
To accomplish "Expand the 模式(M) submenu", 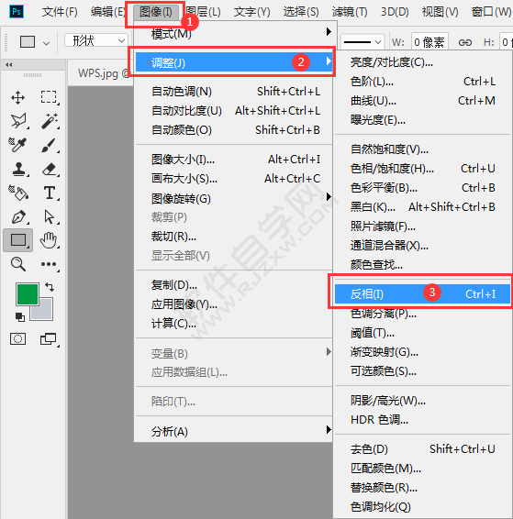I will click(234, 33).
